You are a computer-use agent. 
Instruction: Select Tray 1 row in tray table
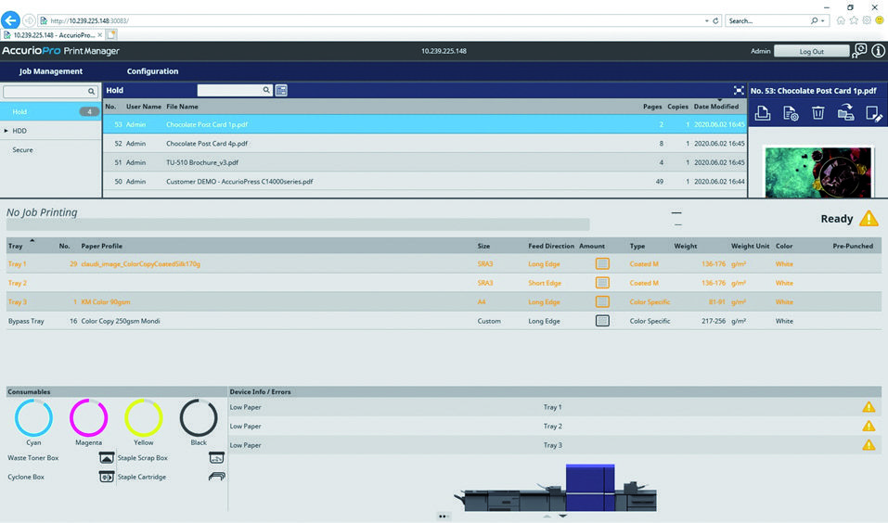(444, 263)
